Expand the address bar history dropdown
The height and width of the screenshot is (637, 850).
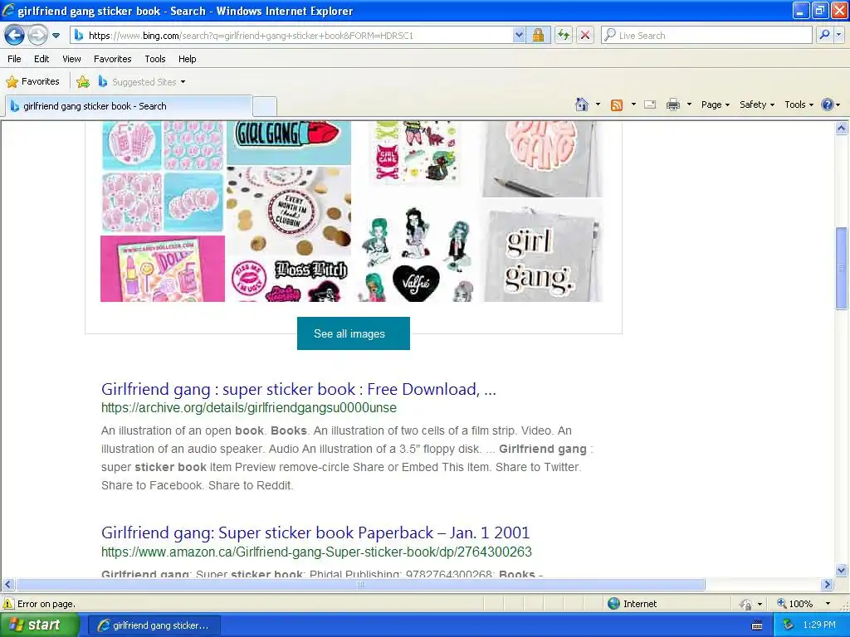click(519, 36)
